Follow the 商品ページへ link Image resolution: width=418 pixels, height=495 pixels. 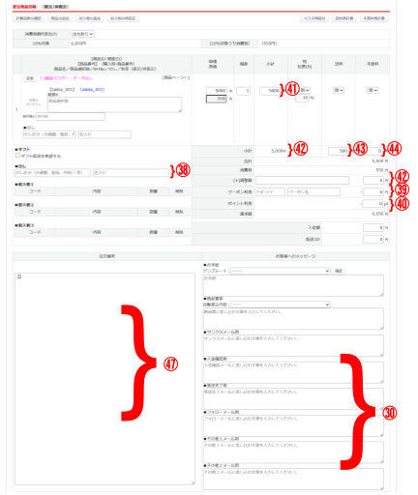[176, 77]
